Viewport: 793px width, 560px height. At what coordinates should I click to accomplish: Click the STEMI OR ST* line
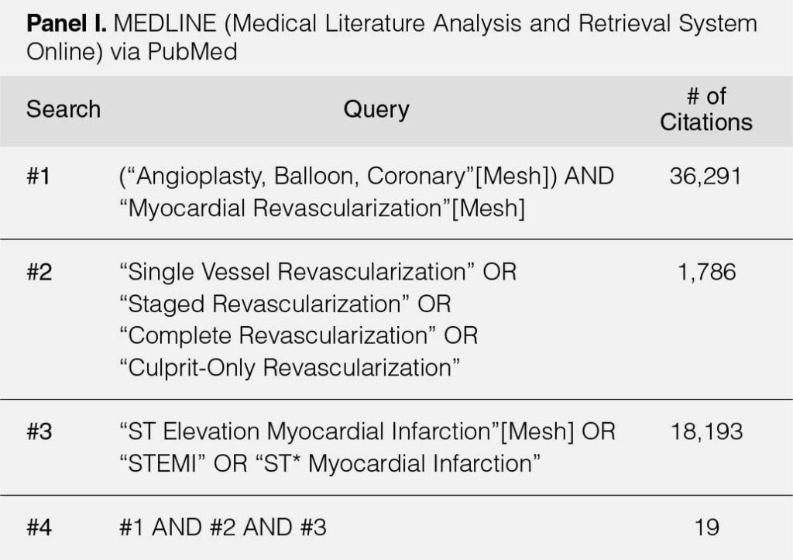pyautogui.click(x=330, y=464)
